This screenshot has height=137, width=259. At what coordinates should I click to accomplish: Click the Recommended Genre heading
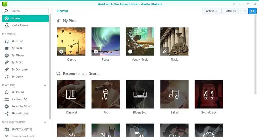(x=81, y=74)
